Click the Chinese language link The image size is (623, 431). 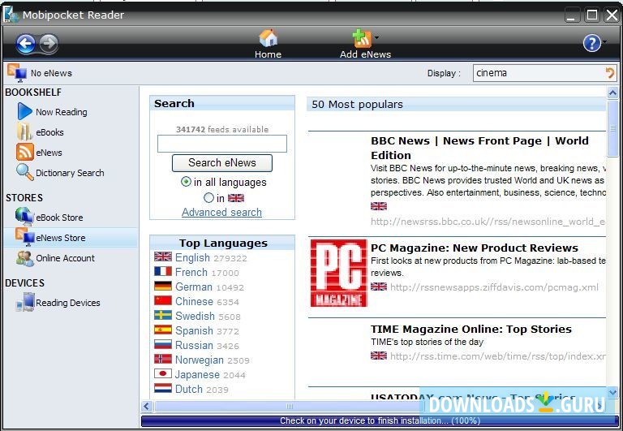pos(194,301)
